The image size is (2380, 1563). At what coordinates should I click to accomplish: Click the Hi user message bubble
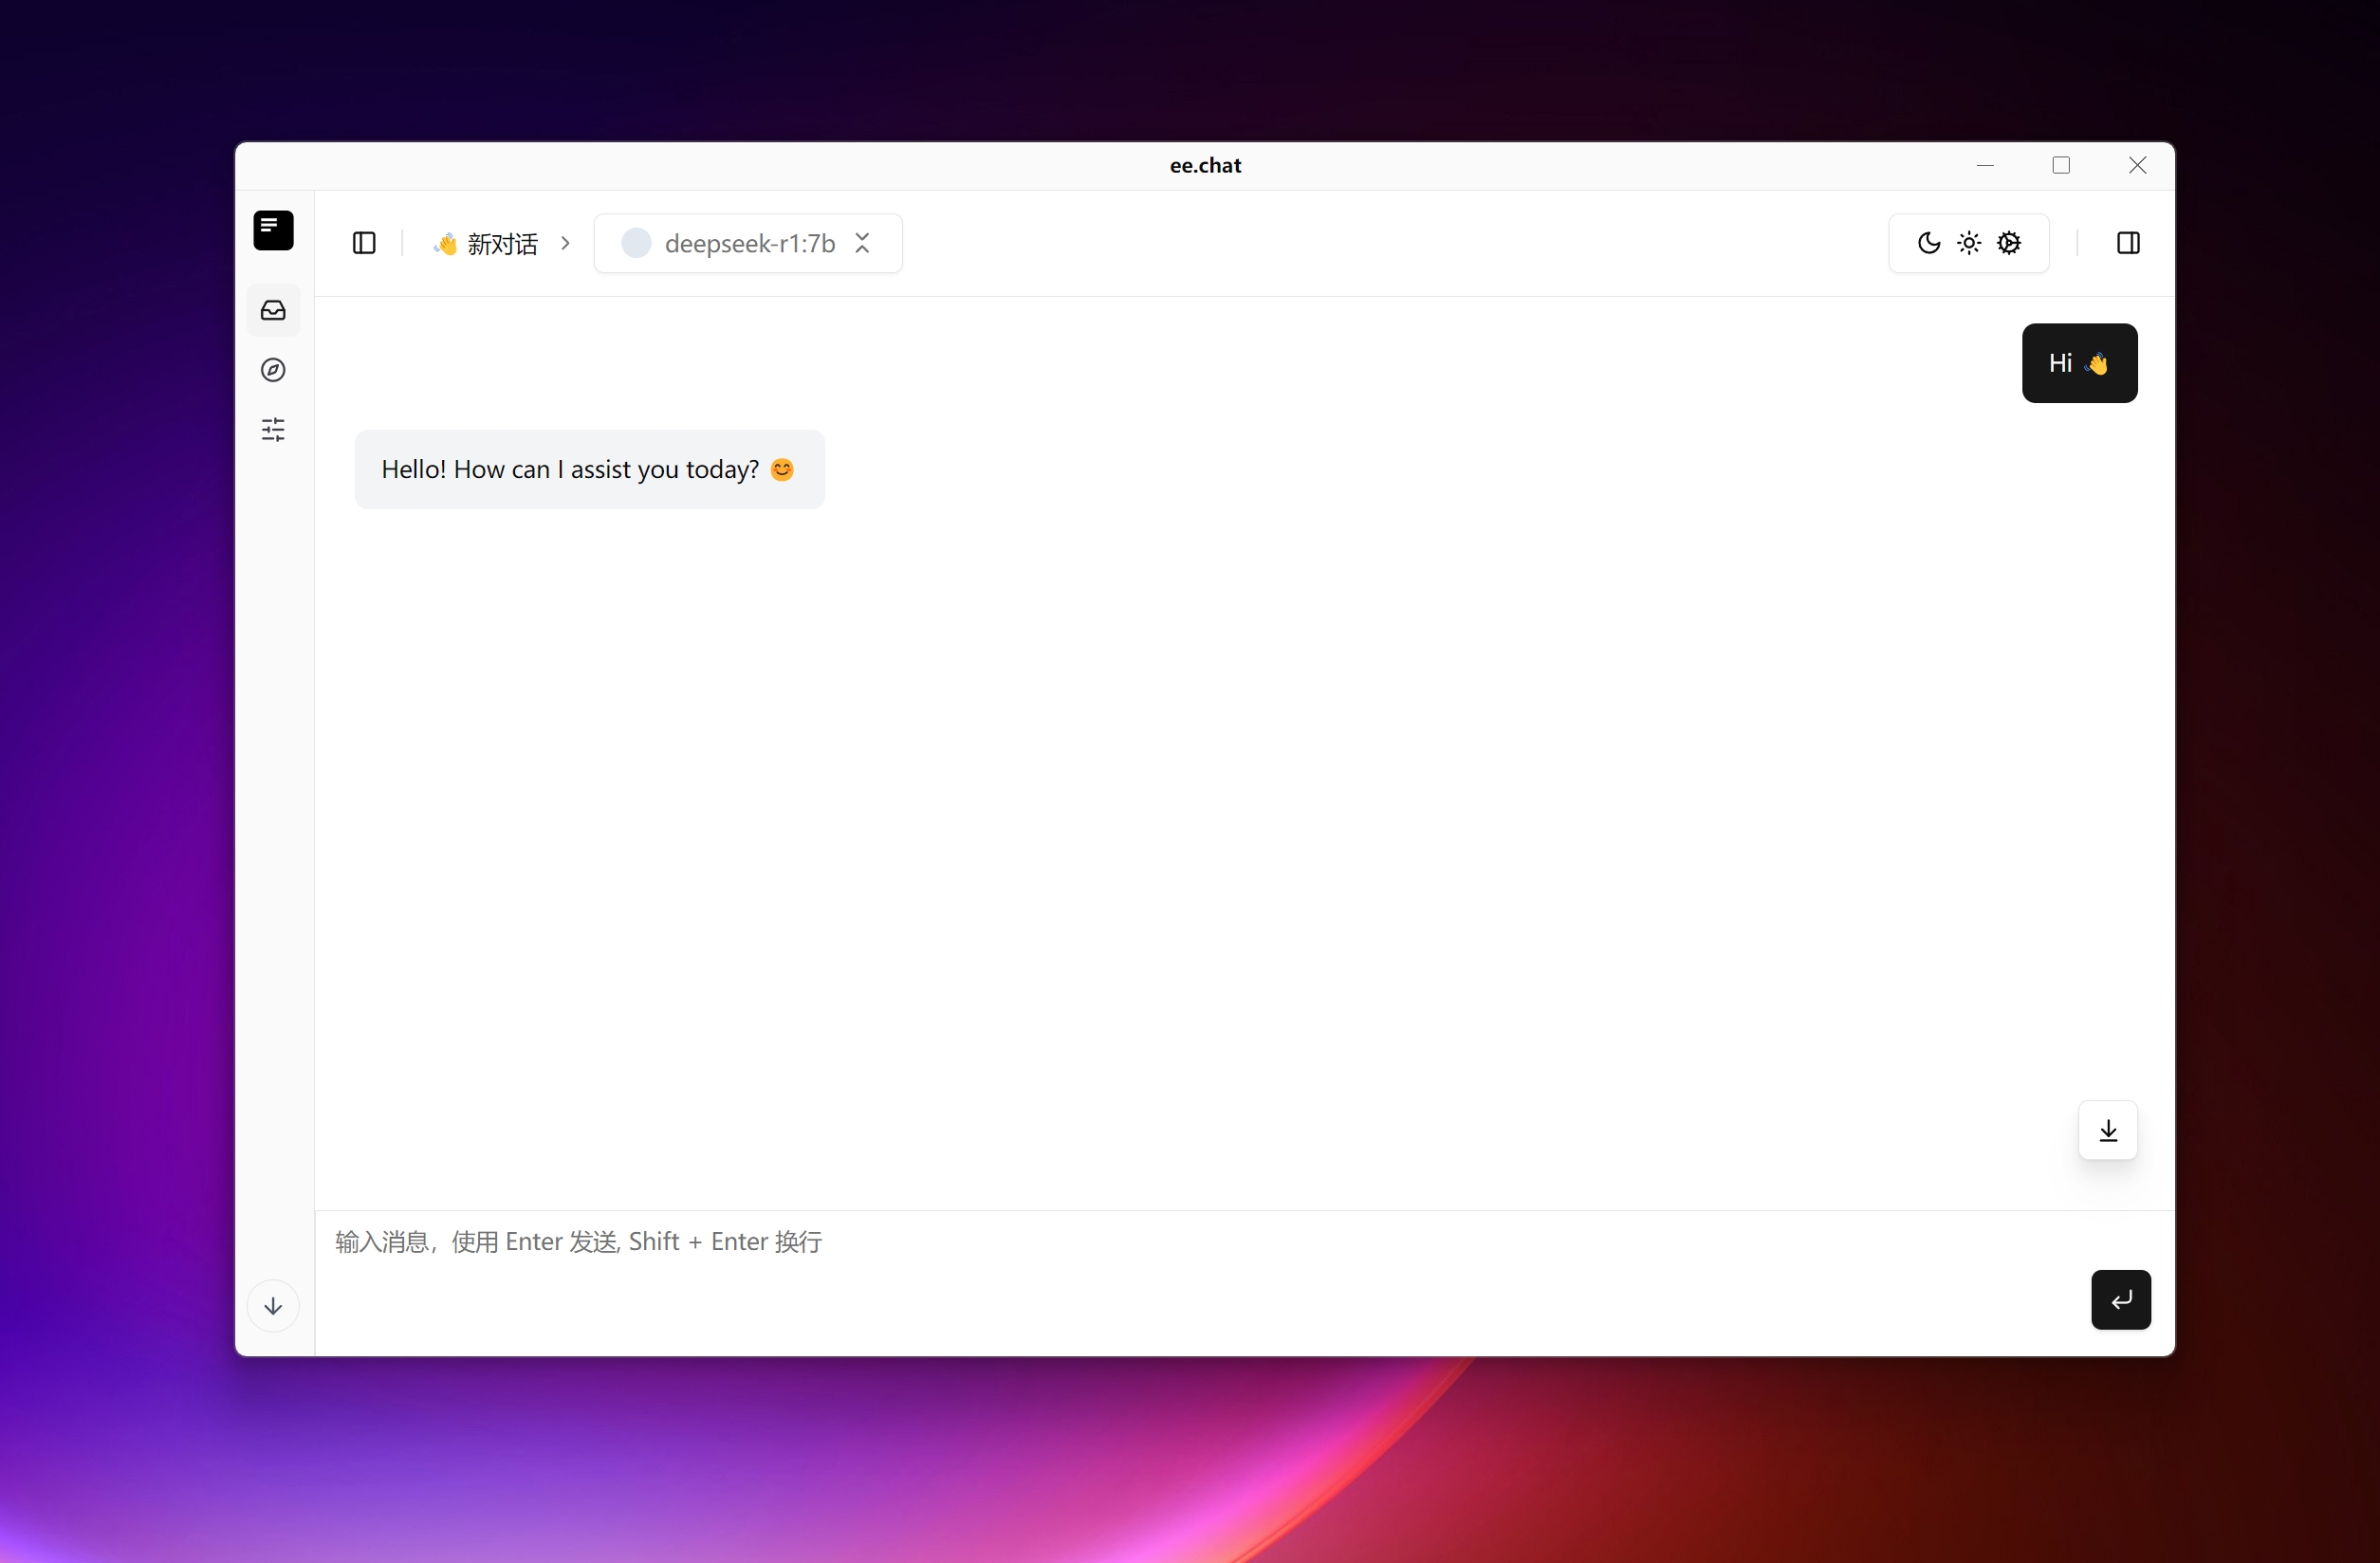[2079, 363]
